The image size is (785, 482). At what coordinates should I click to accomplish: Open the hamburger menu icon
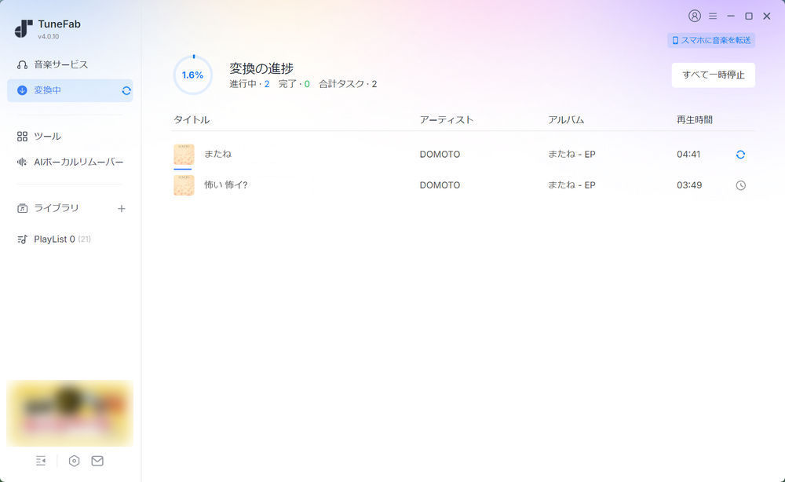pyautogui.click(x=713, y=16)
